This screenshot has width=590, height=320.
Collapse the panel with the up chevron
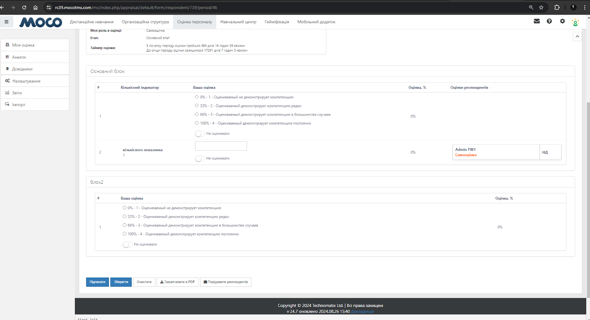click(x=577, y=36)
